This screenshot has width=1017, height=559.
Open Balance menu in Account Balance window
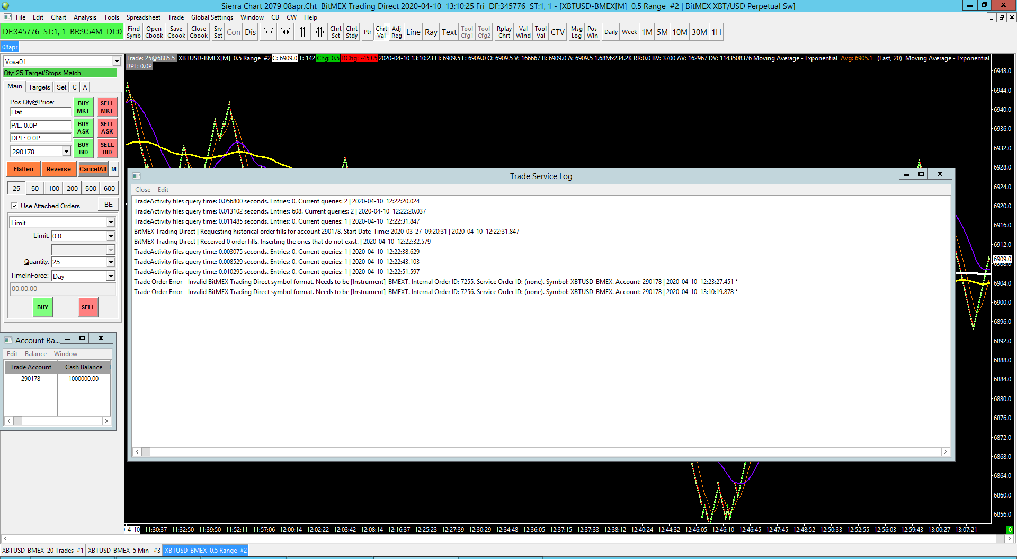pyautogui.click(x=35, y=354)
